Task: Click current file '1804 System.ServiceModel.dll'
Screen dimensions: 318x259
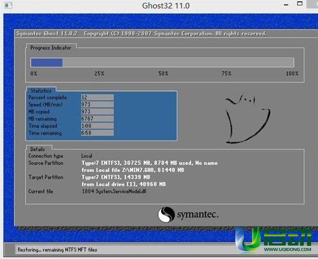Action: 114,191
